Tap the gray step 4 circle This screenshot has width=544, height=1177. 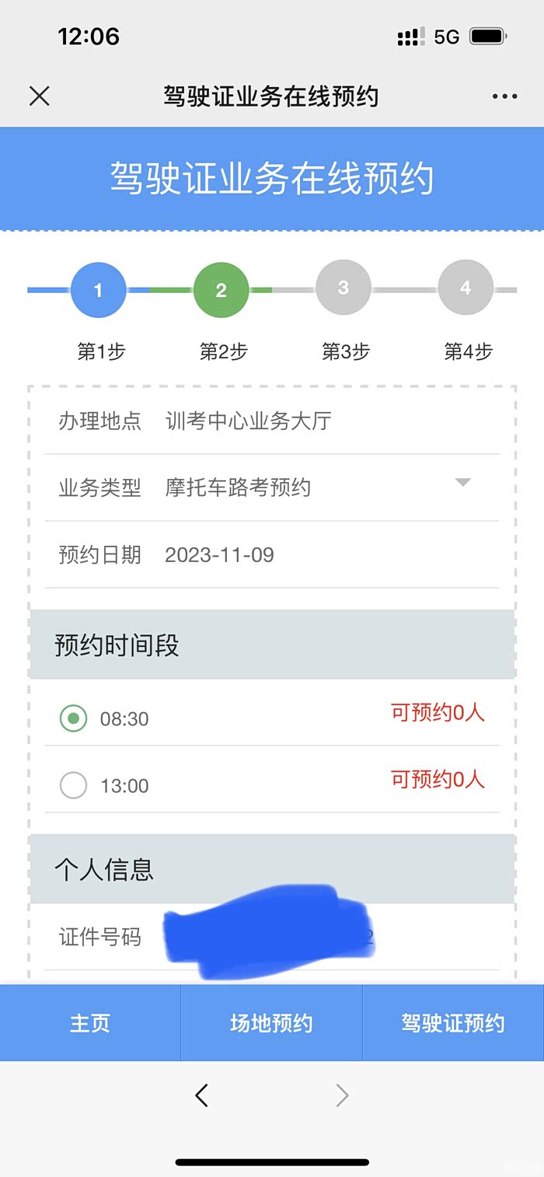466,288
